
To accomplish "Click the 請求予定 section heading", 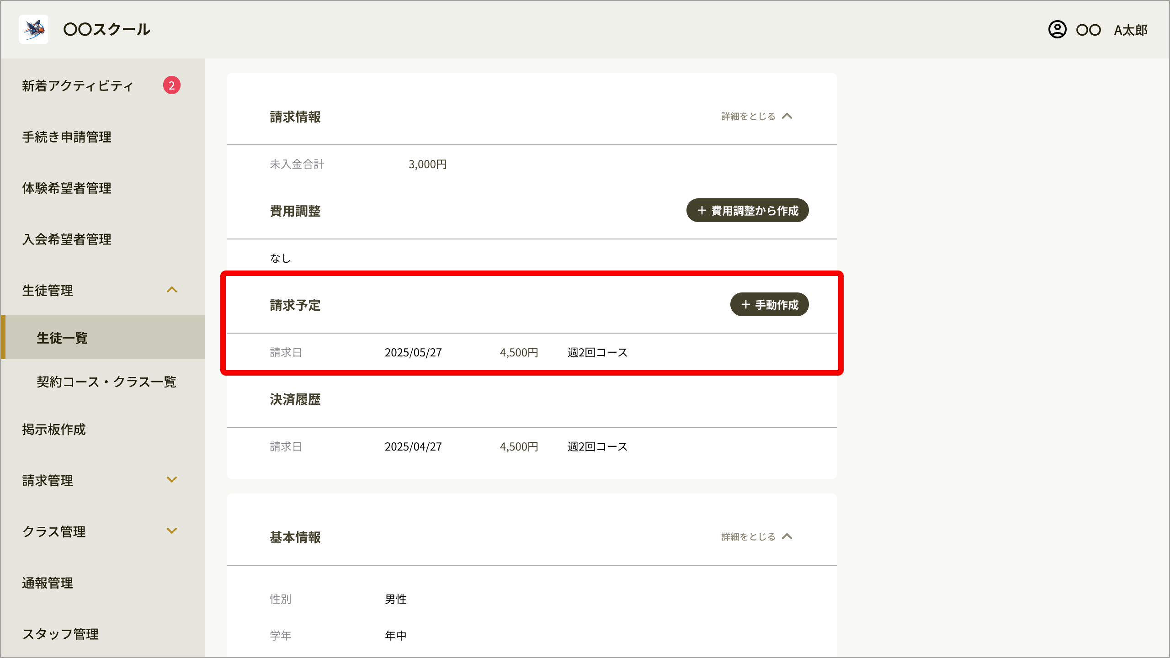I will 295,305.
